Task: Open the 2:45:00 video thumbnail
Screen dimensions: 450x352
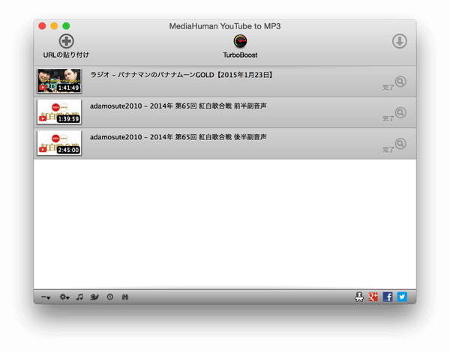Action: (x=59, y=143)
